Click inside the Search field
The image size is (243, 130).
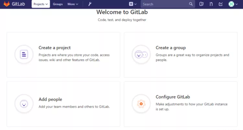[x=165, y=4]
